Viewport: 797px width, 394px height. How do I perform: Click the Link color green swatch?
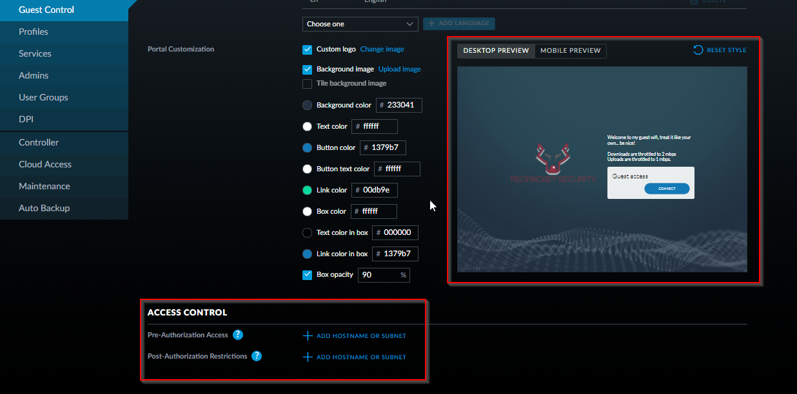pos(308,191)
